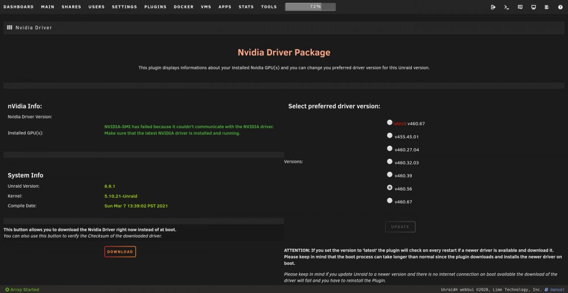Image resolution: width=568 pixels, height=293 pixels.
Task: Go to the Docker tab
Action: coord(183,7)
